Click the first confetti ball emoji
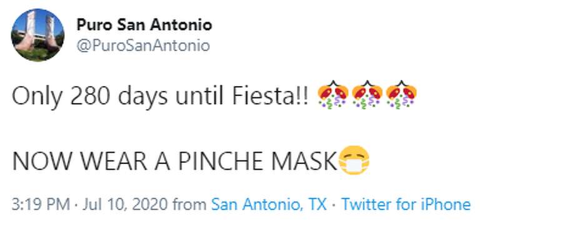This screenshot has height=227, width=575. [332, 95]
